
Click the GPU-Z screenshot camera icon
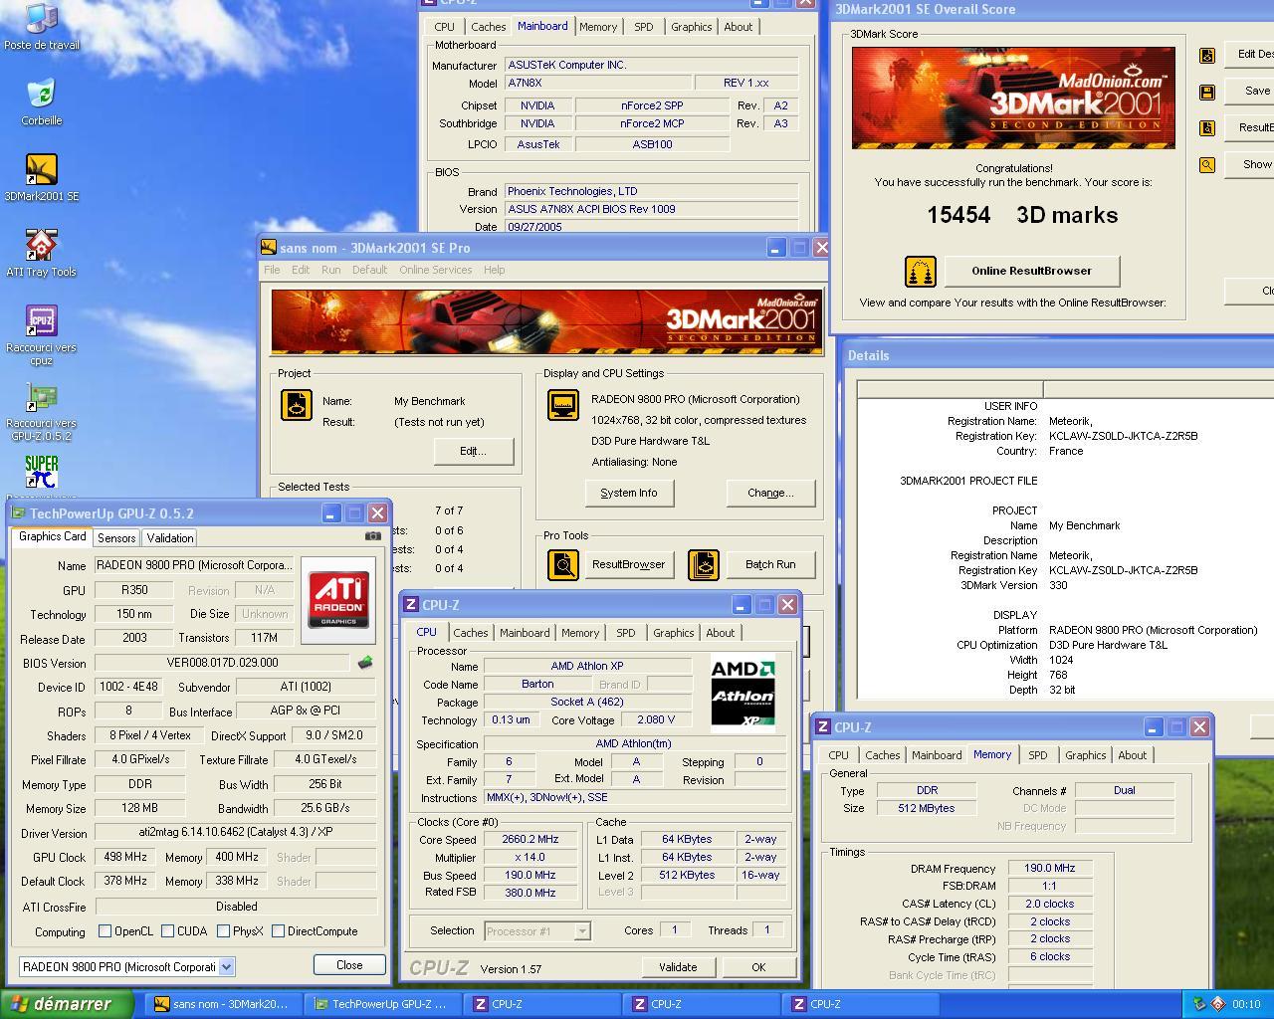[372, 535]
